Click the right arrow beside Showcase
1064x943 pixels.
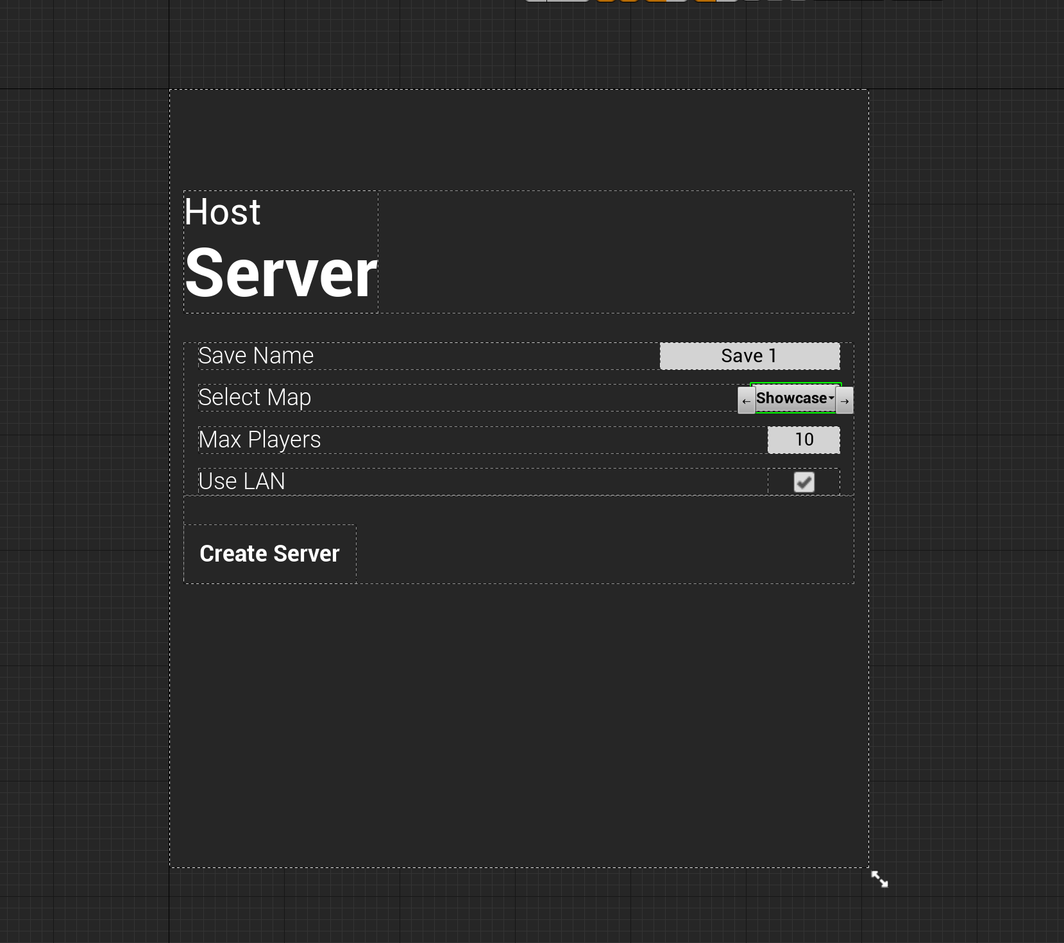coord(845,401)
